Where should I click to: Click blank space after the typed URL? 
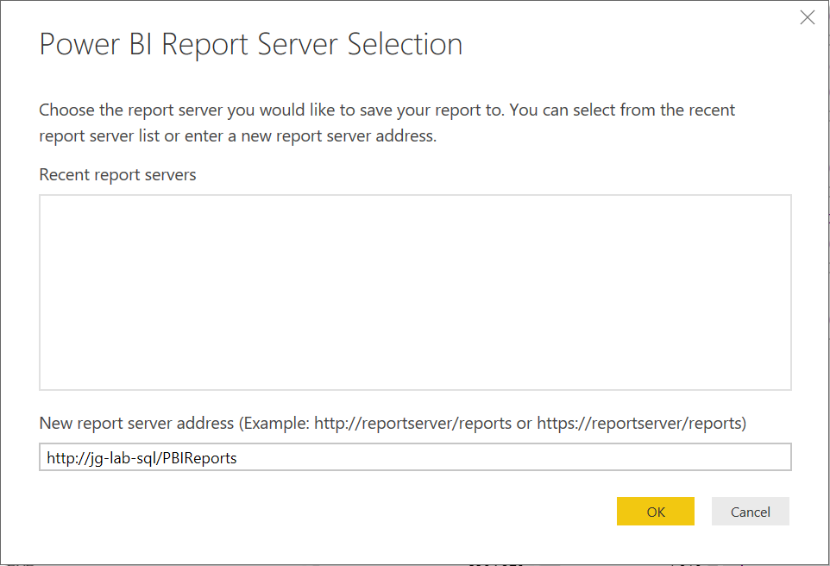[x=513, y=457]
